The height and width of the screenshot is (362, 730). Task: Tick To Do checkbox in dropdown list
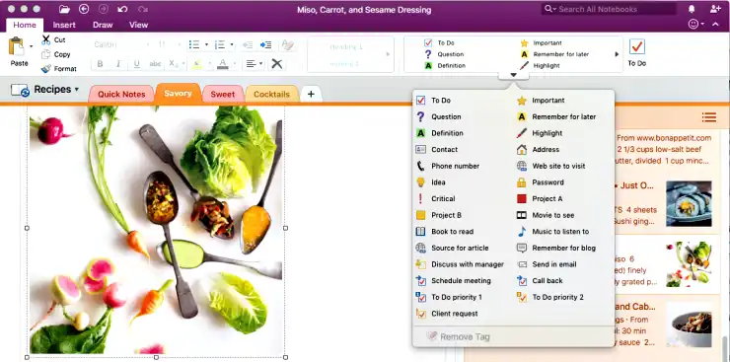tap(421, 101)
